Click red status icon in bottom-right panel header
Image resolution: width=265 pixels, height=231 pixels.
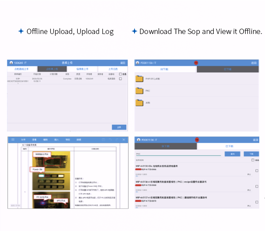(x=197, y=140)
